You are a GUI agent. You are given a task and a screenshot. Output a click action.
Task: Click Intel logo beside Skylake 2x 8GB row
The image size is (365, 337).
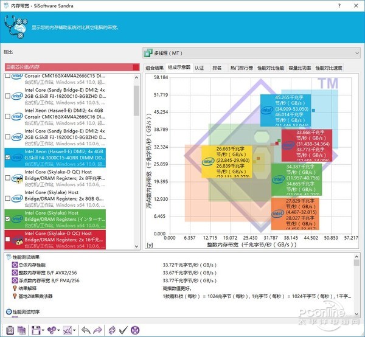pyautogui.click(x=17, y=198)
